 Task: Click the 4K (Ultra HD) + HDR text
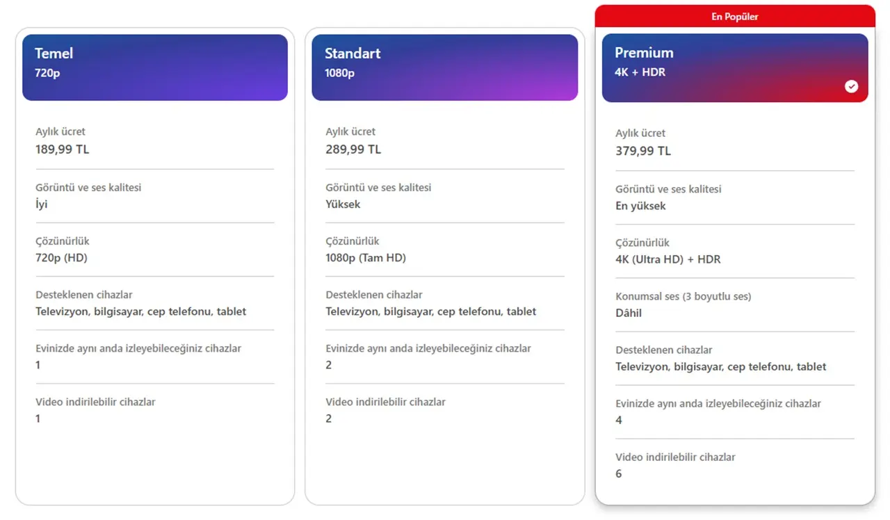[x=668, y=259]
